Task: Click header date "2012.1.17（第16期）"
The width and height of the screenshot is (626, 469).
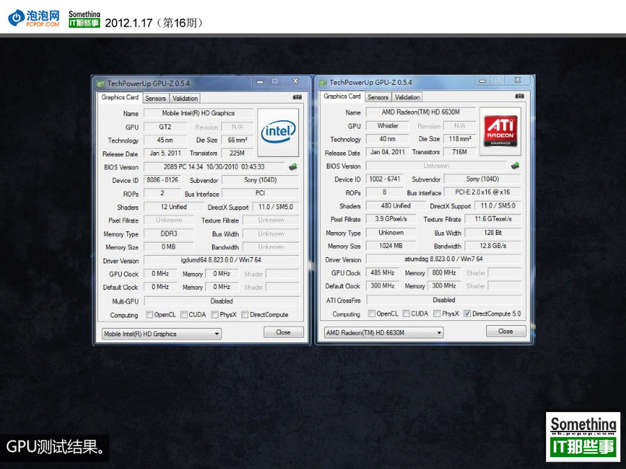Action: [x=154, y=23]
